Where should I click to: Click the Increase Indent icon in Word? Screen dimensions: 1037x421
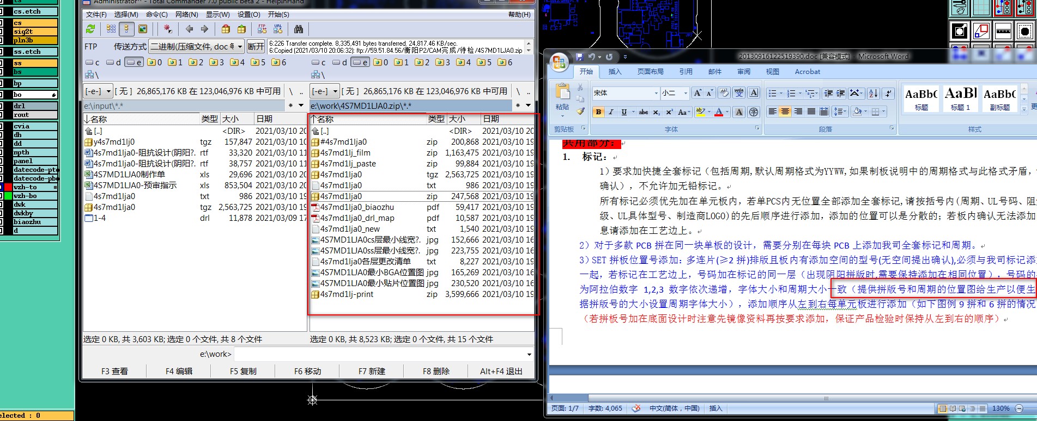tap(841, 93)
